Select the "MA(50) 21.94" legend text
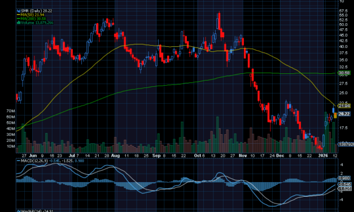 33,15
